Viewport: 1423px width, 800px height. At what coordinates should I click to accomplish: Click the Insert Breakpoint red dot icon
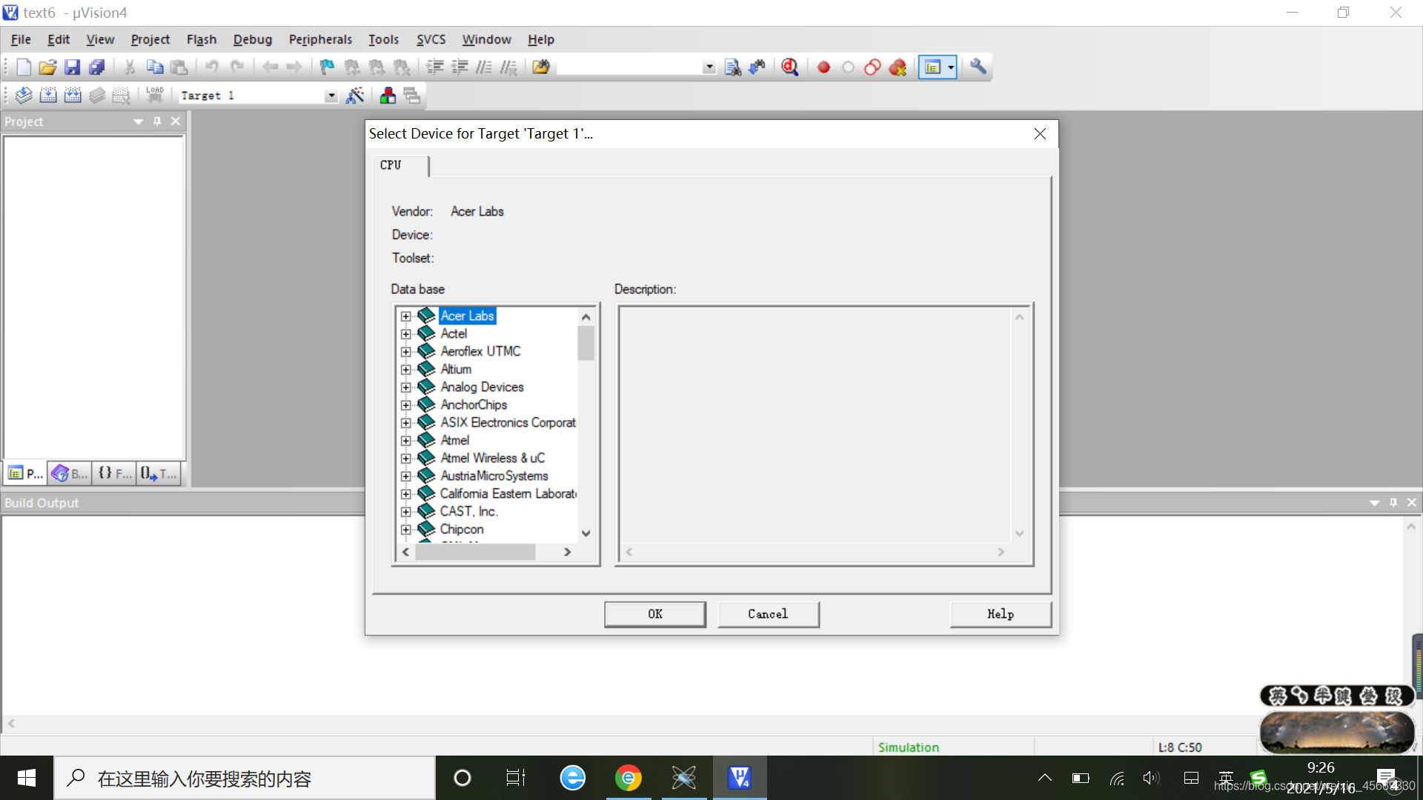(823, 67)
